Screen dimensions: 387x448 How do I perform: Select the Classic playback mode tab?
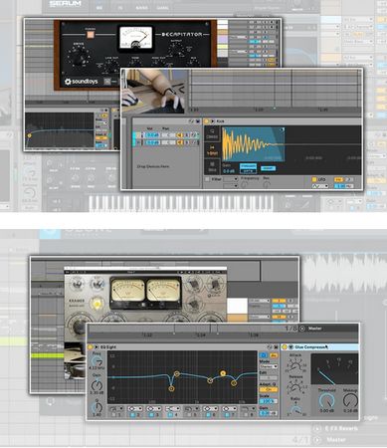(212, 133)
